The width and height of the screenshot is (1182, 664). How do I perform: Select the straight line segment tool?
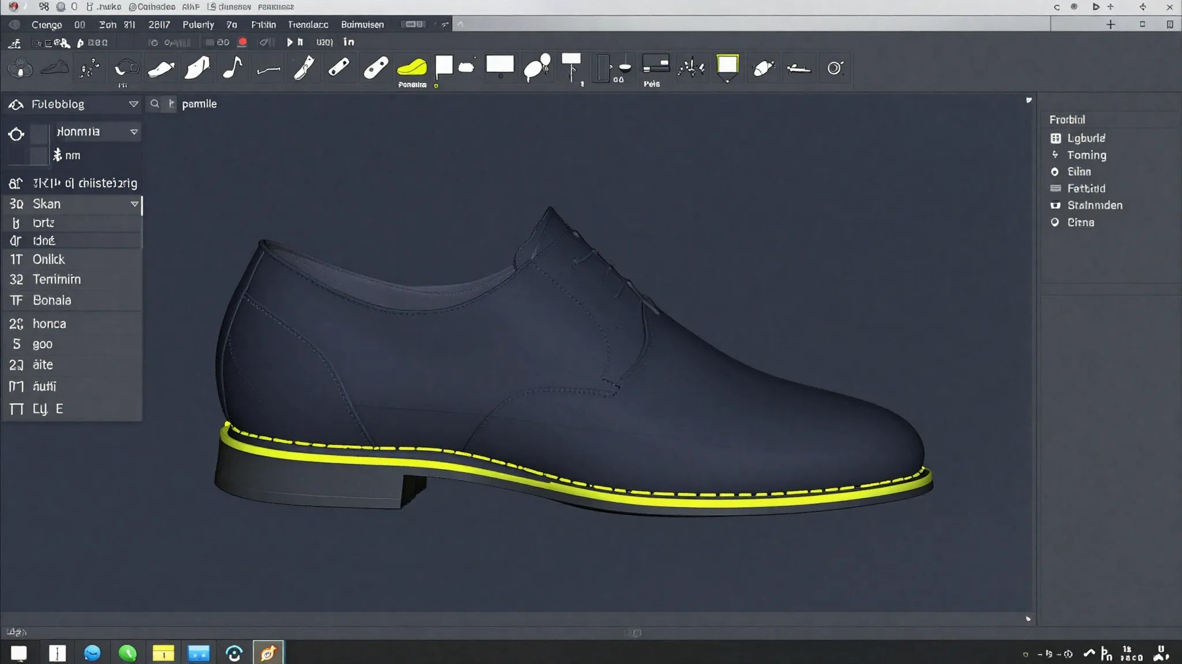(x=268, y=70)
